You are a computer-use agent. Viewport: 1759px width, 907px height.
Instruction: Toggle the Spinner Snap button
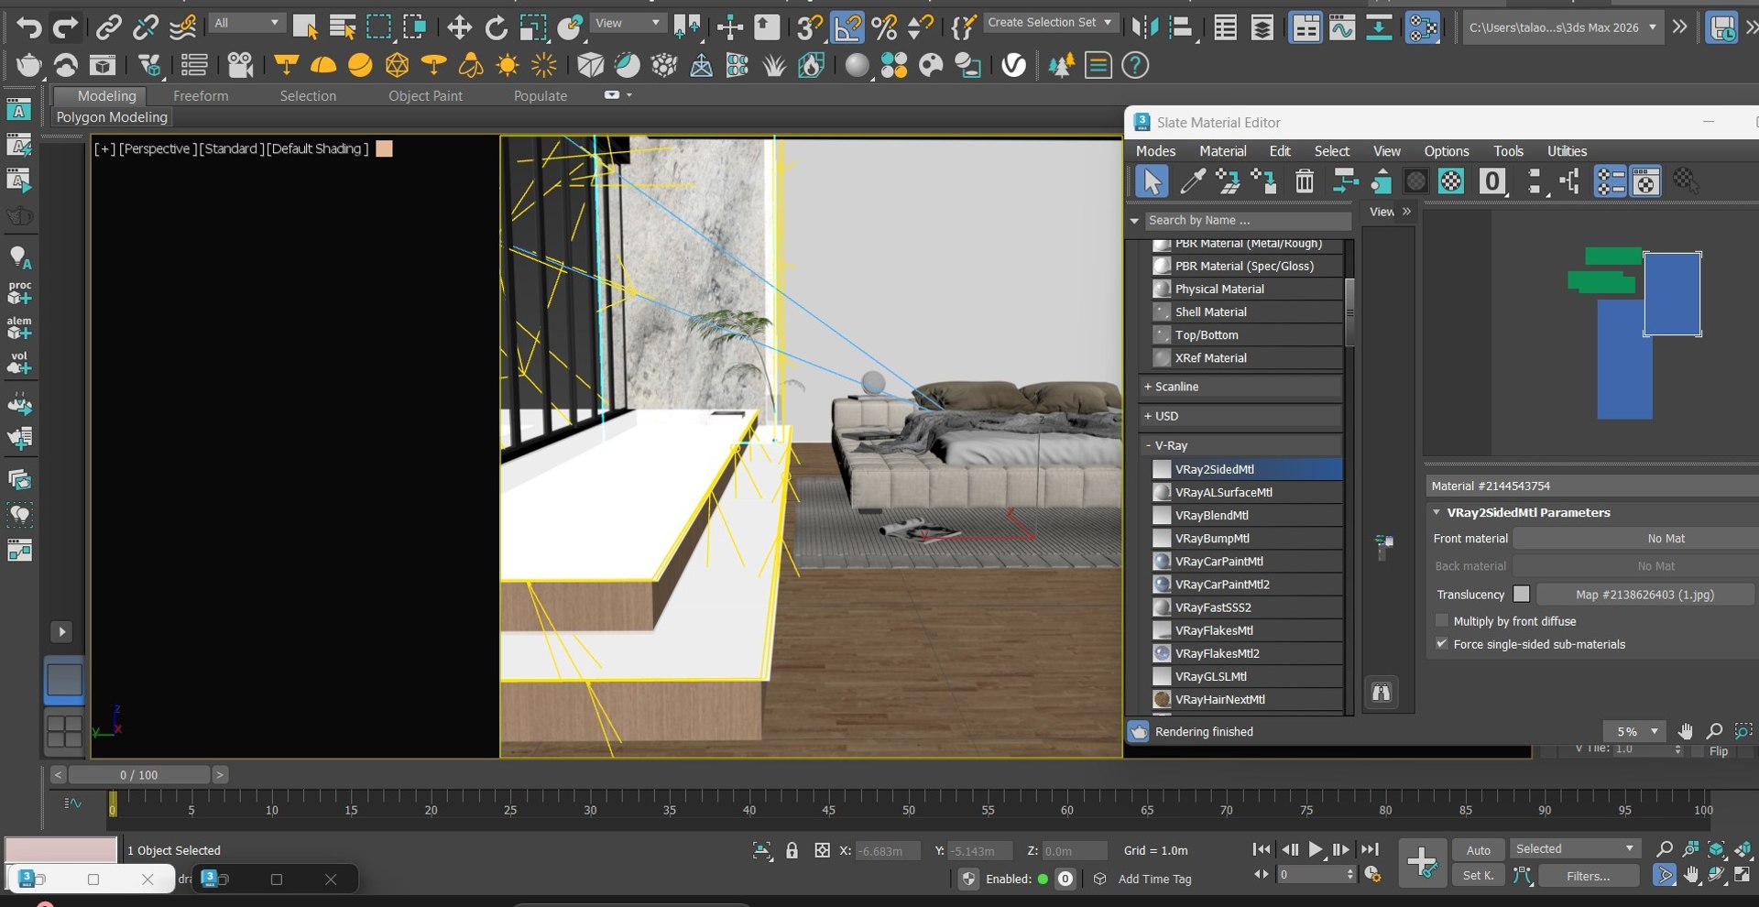(x=920, y=27)
